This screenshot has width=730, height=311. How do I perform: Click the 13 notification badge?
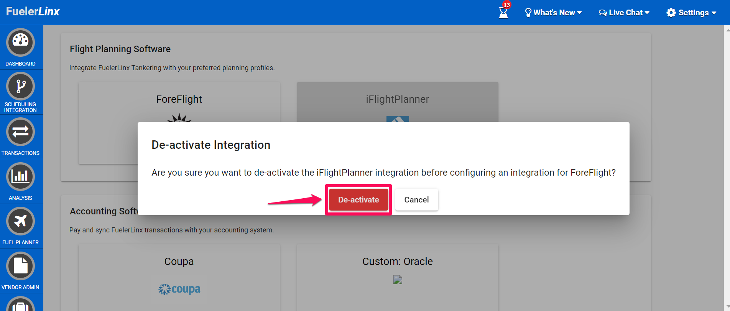[507, 5]
